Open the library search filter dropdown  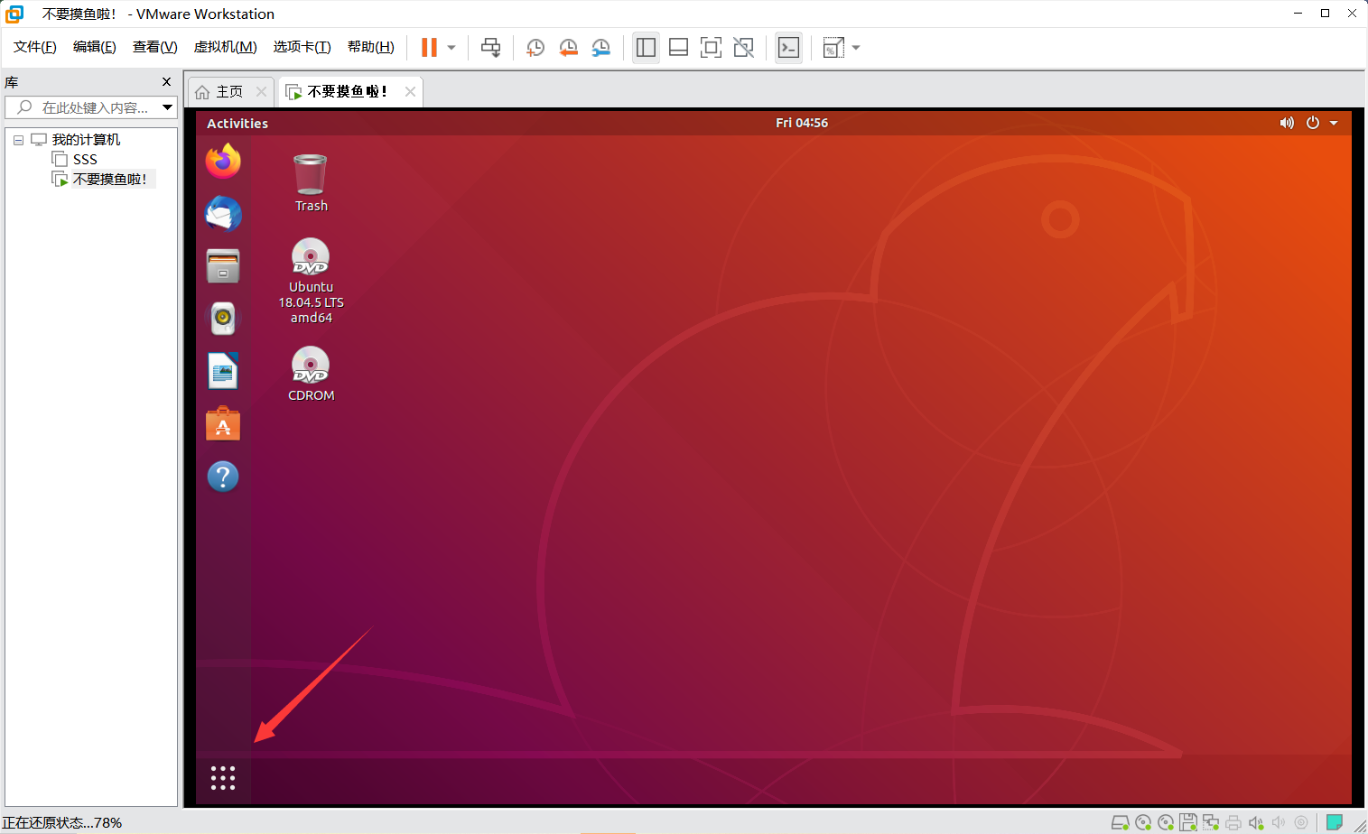point(167,107)
